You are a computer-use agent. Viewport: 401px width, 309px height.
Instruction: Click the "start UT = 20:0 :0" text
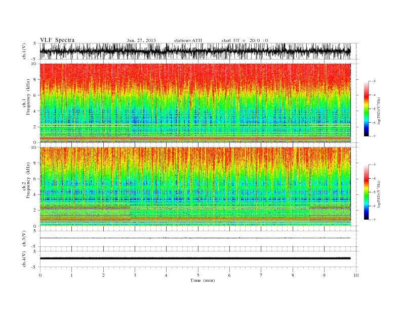(245, 40)
